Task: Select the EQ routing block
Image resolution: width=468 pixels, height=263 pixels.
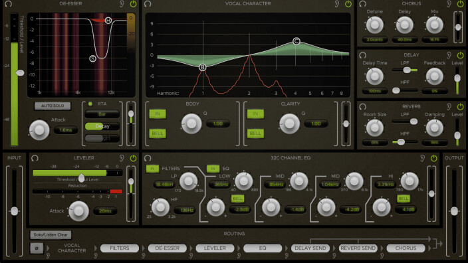Action: (263, 248)
